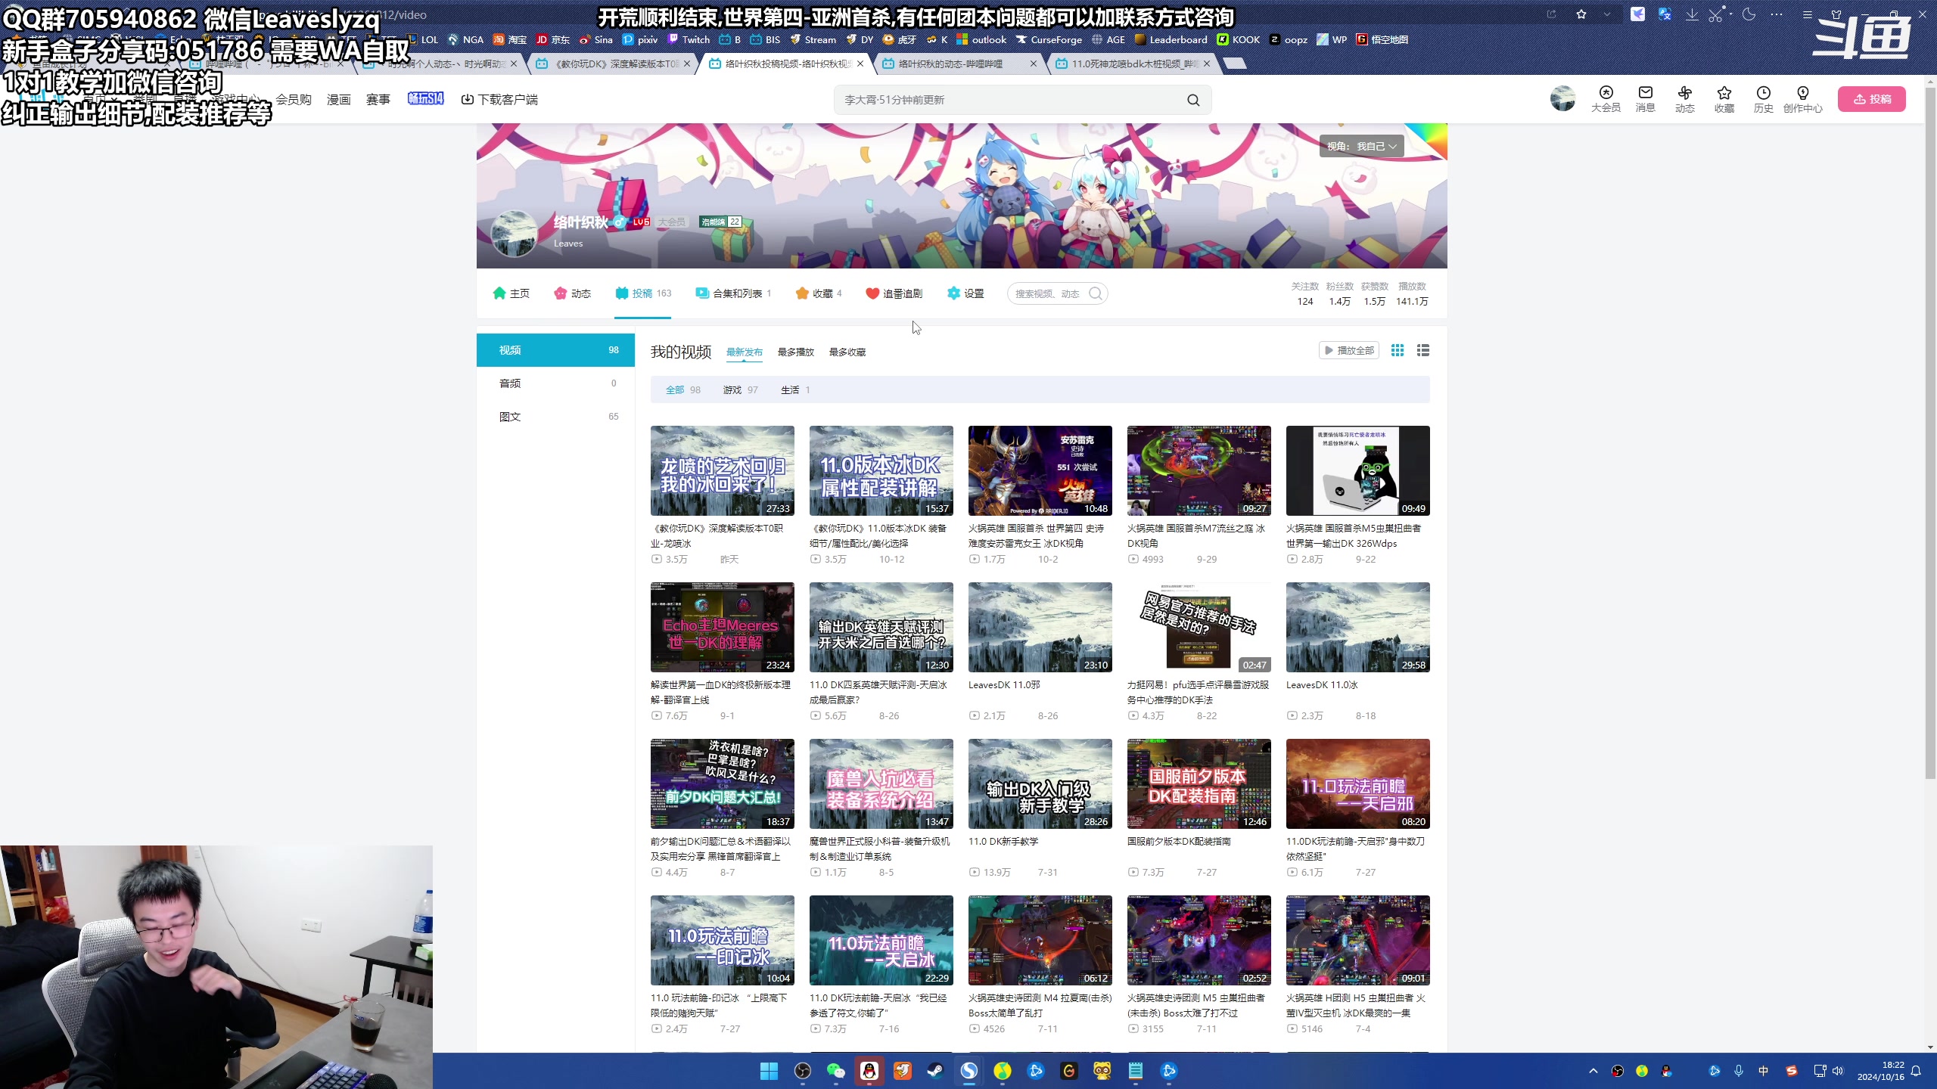Open video titled 国服前夕版本DK配装指南
Image resolution: width=1937 pixels, height=1089 pixels.
point(1179,842)
